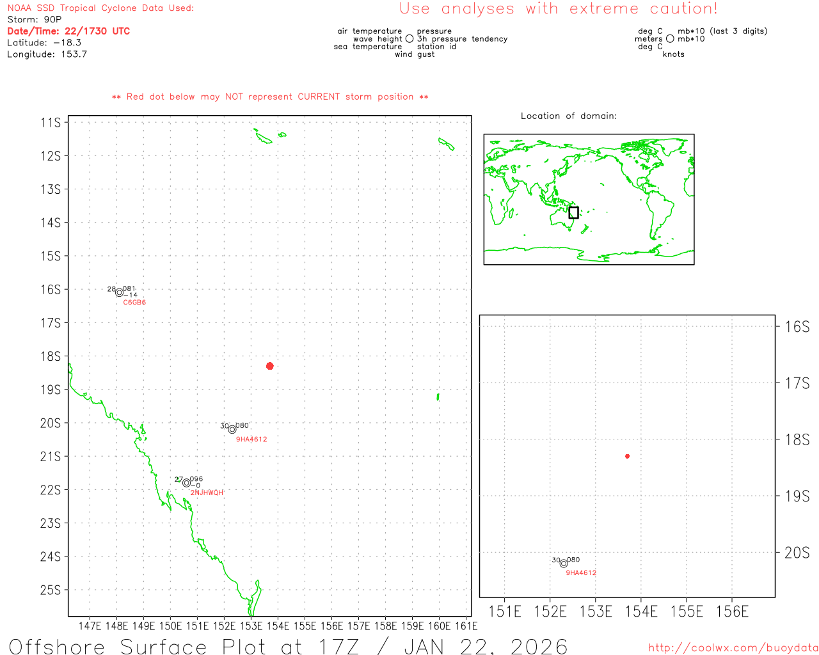Click the 'Use analyses with extreme caution!' heading
Image resolution: width=819 pixels, height=655 pixels.
[558, 9]
